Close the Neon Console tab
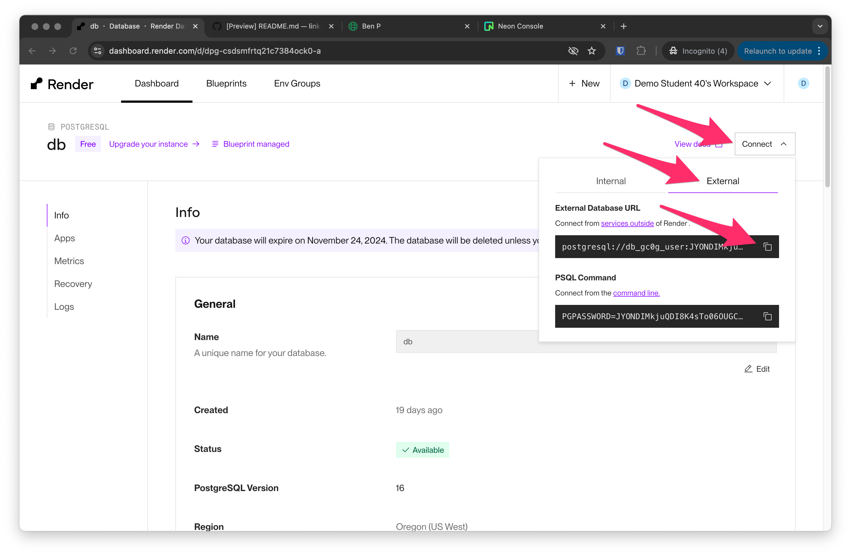Image resolution: width=851 pixels, height=555 pixels. point(603,26)
